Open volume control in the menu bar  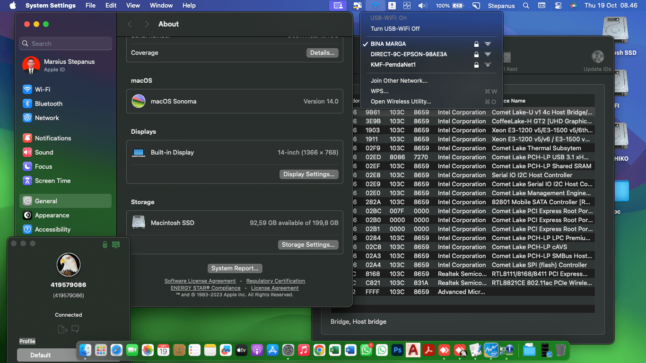pyautogui.click(x=422, y=6)
